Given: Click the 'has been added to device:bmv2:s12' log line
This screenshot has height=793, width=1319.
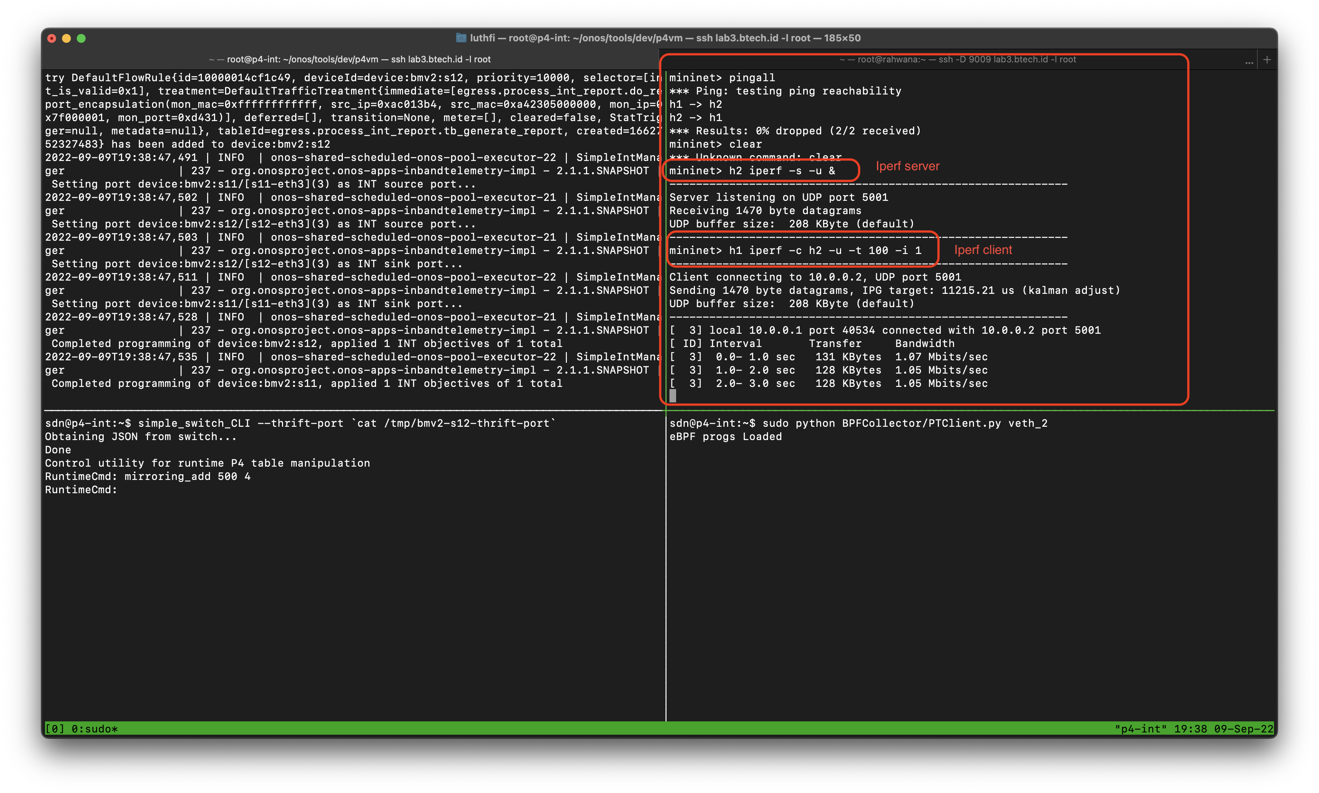Looking at the screenshot, I should click(187, 144).
